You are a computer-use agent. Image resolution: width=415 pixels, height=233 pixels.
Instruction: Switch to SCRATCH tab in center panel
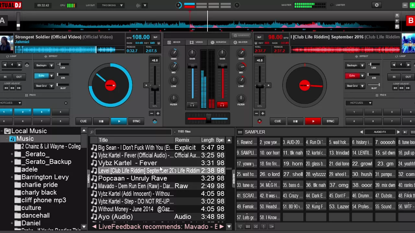(x=219, y=42)
